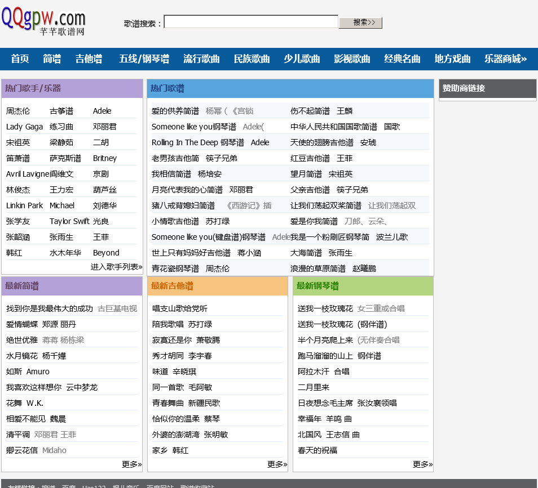Focus the 歌谱搜索 search input field
The width and height of the screenshot is (538, 488).
(251, 21)
